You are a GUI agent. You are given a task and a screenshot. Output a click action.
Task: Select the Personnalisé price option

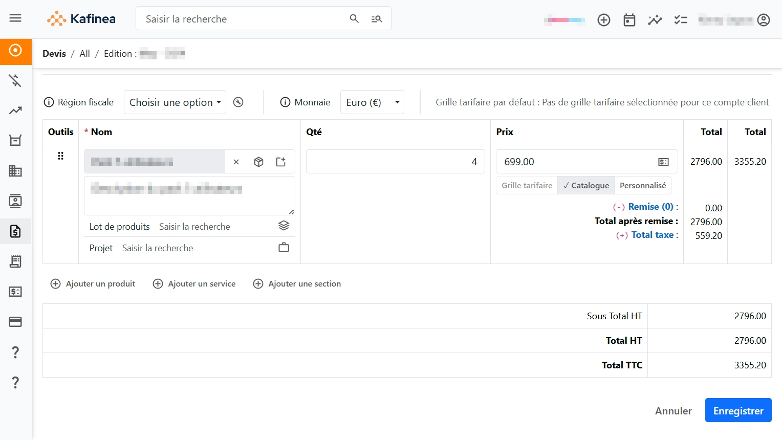coord(642,185)
